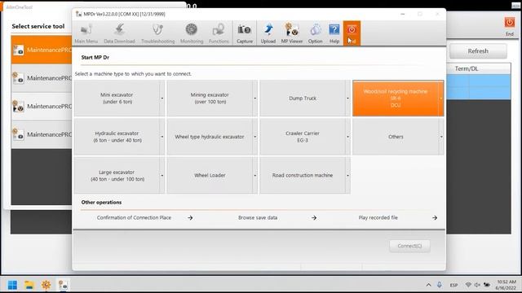
Task: Open the Wi-Fi network tray icon
Action: pos(468,285)
